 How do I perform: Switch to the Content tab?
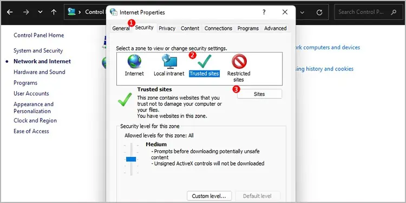click(190, 29)
